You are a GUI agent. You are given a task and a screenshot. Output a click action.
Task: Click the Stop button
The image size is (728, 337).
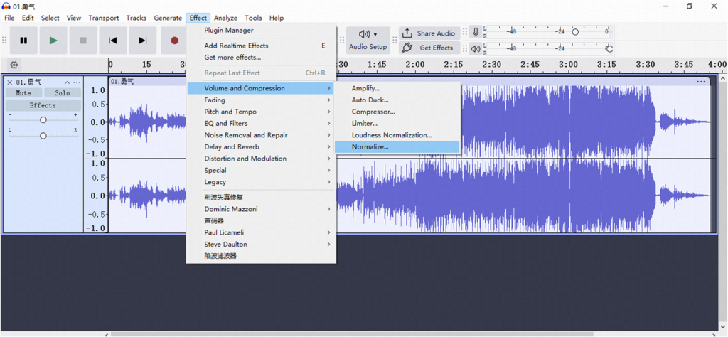coord(83,41)
